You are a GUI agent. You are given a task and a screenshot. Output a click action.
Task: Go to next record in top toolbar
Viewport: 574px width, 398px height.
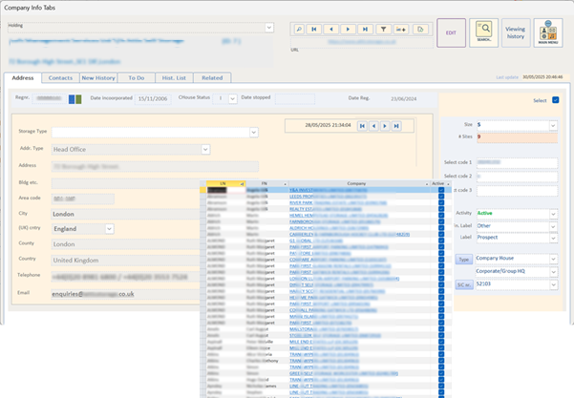[x=349, y=30]
